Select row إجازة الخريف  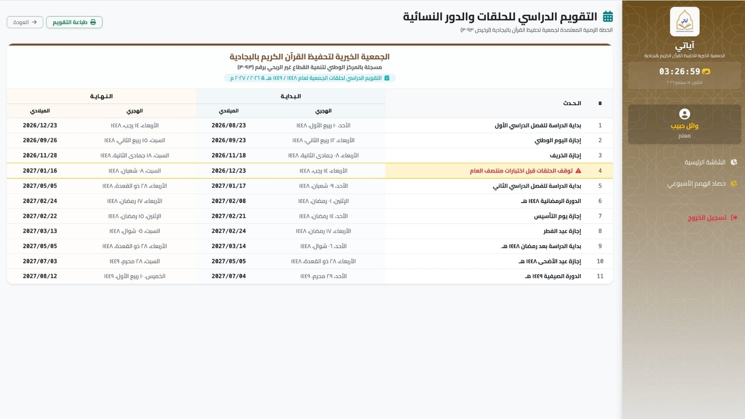coord(310,155)
